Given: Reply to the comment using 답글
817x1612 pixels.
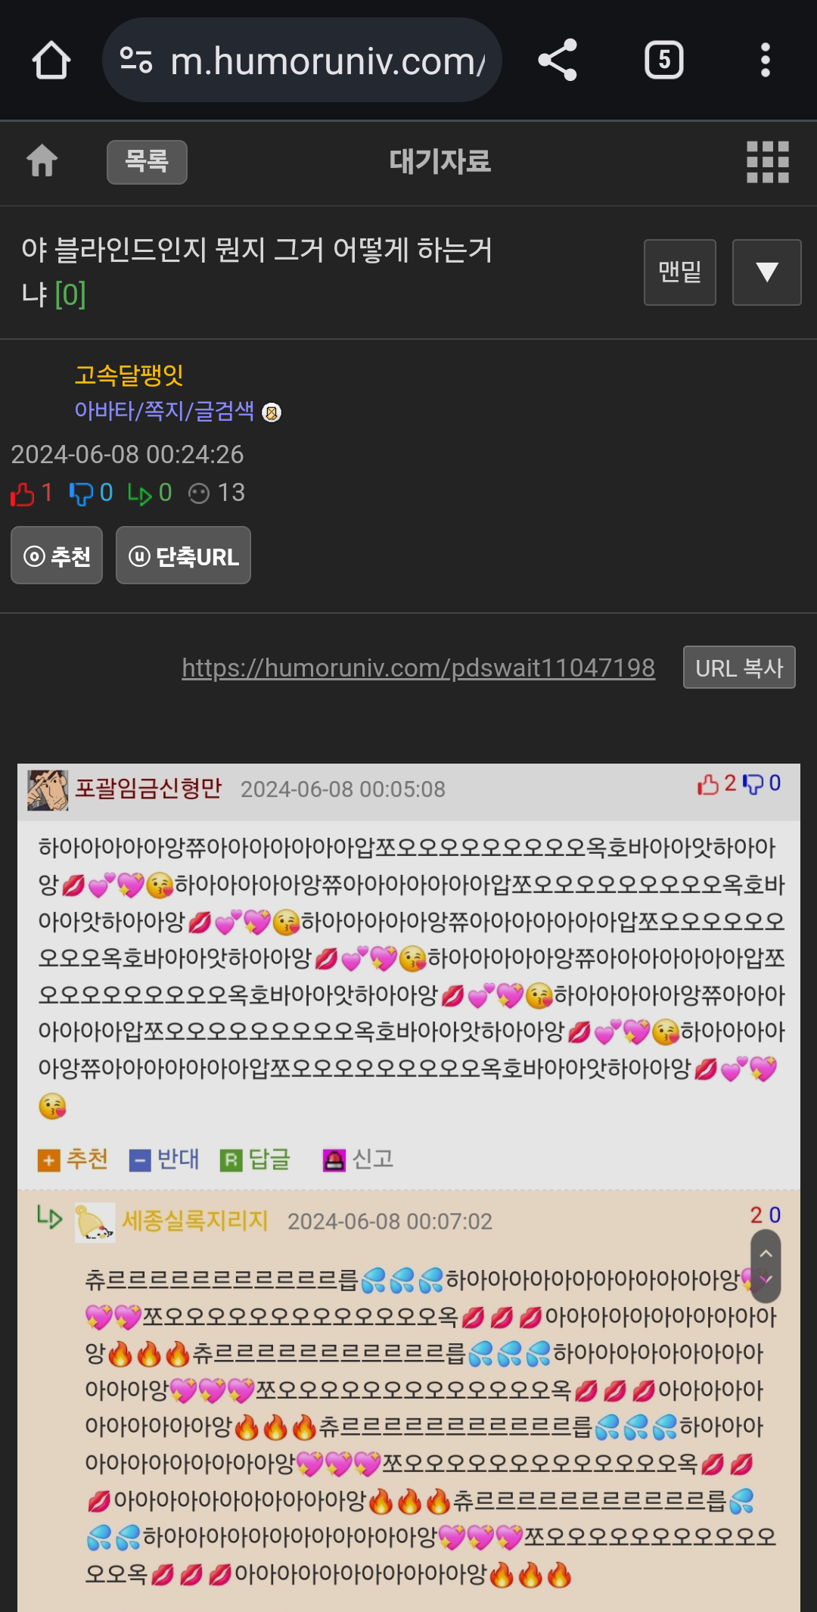Looking at the screenshot, I should [x=256, y=1159].
